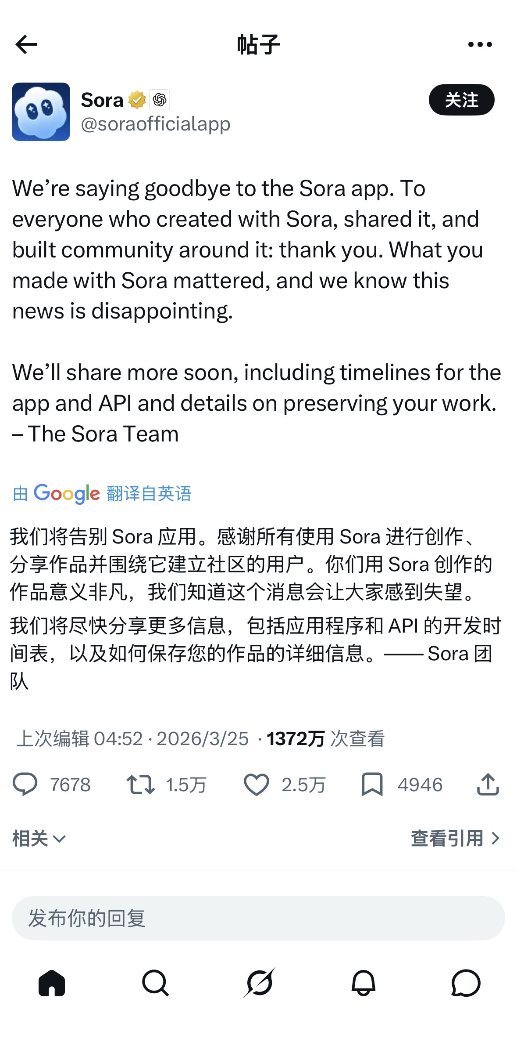Viewport: 517px width, 1060px height.
Task: Tap the 发布你的回复 reply field
Action: click(x=258, y=918)
